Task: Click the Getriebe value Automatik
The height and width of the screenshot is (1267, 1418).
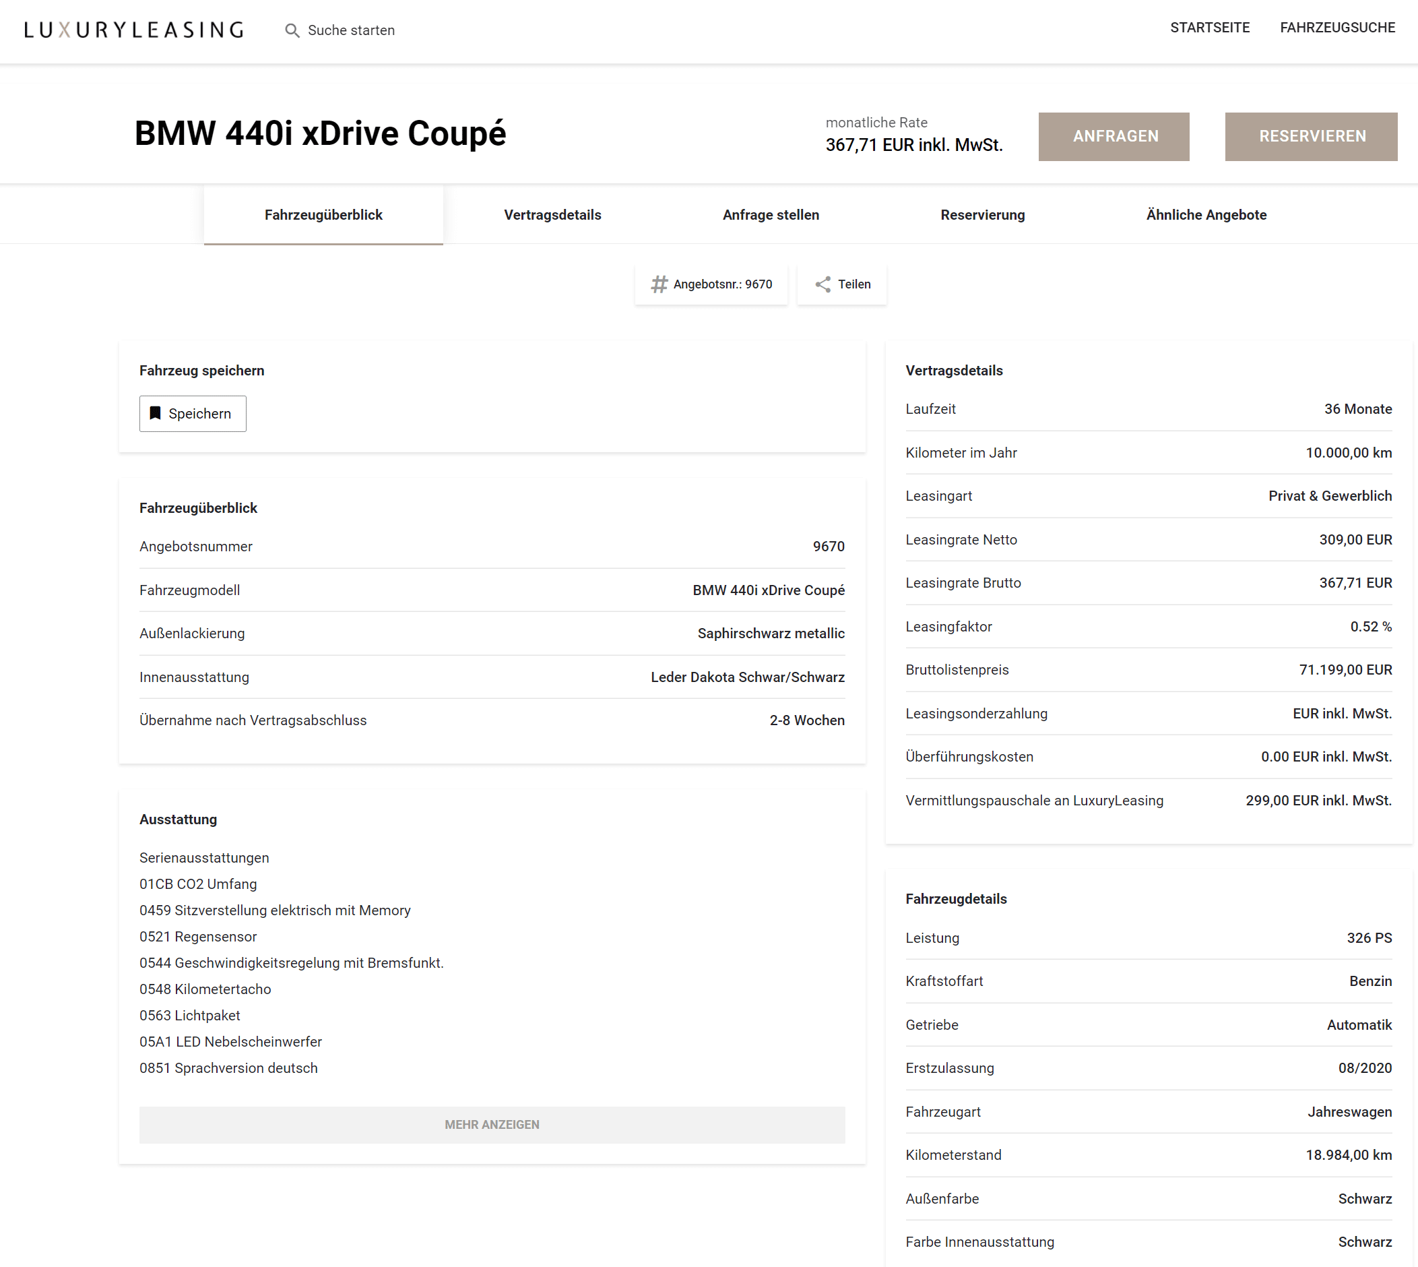Action: point(1359,1025)
